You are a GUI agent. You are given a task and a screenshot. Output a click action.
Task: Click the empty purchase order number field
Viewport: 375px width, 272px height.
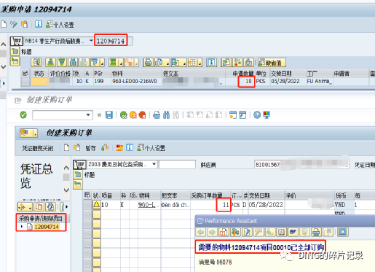[177, 165]
